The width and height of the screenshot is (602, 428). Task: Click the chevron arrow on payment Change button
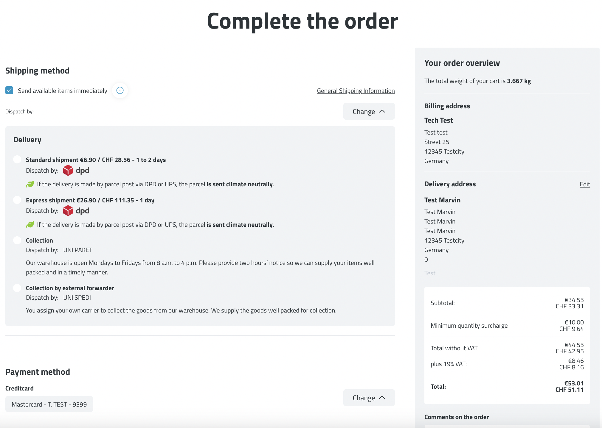click(x=382, y=398)
